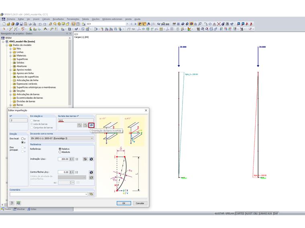Expand the Apoios nodais tree node
Image resolution: width=305 pixels, height=228 pixels.
tap(11, 70)
